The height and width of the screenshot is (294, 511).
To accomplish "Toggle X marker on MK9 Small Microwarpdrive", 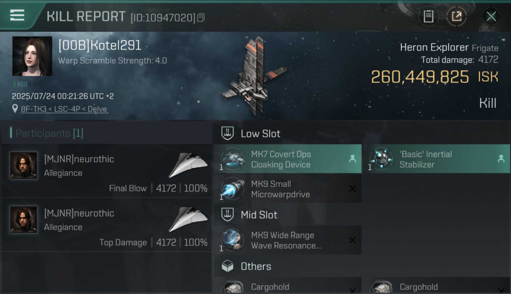I will pos(353,189).
